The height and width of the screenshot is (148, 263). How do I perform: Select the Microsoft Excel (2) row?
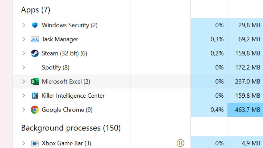click(66, 82)
